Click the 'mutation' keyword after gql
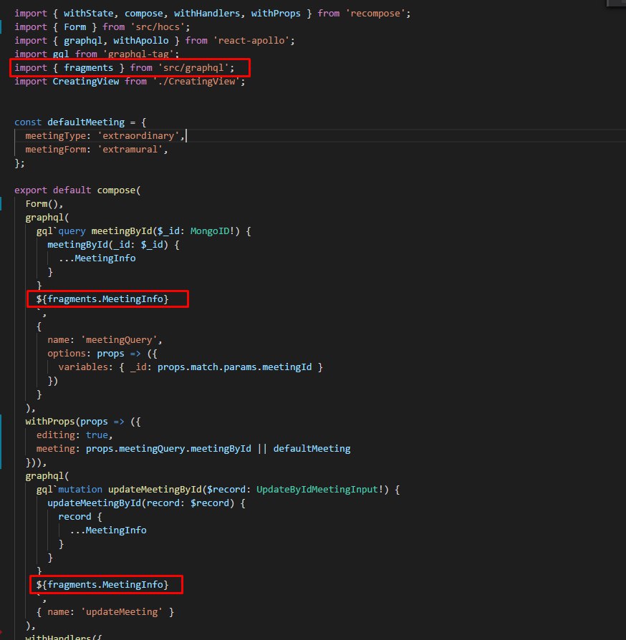 pos(80,490)
